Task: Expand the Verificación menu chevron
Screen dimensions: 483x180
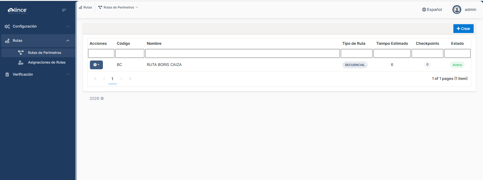Action: click(68, 74)
